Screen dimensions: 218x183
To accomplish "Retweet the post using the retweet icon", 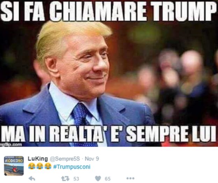I will [65, 178].
